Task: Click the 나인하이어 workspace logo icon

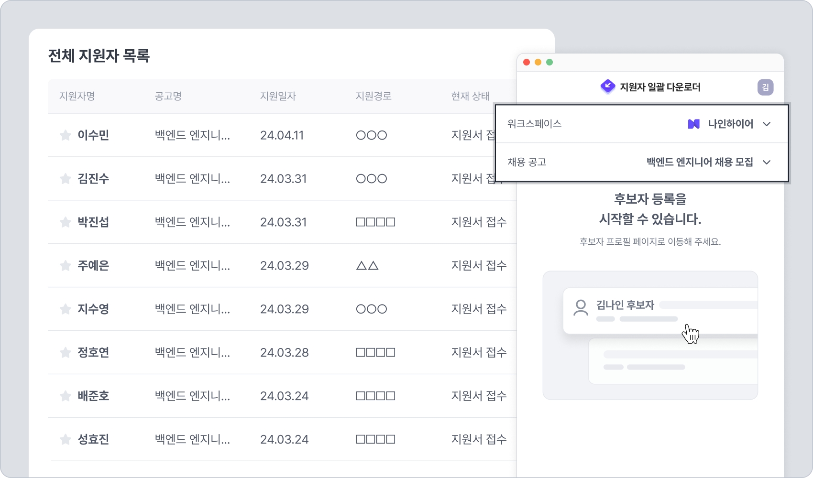Action: point(693,124)
